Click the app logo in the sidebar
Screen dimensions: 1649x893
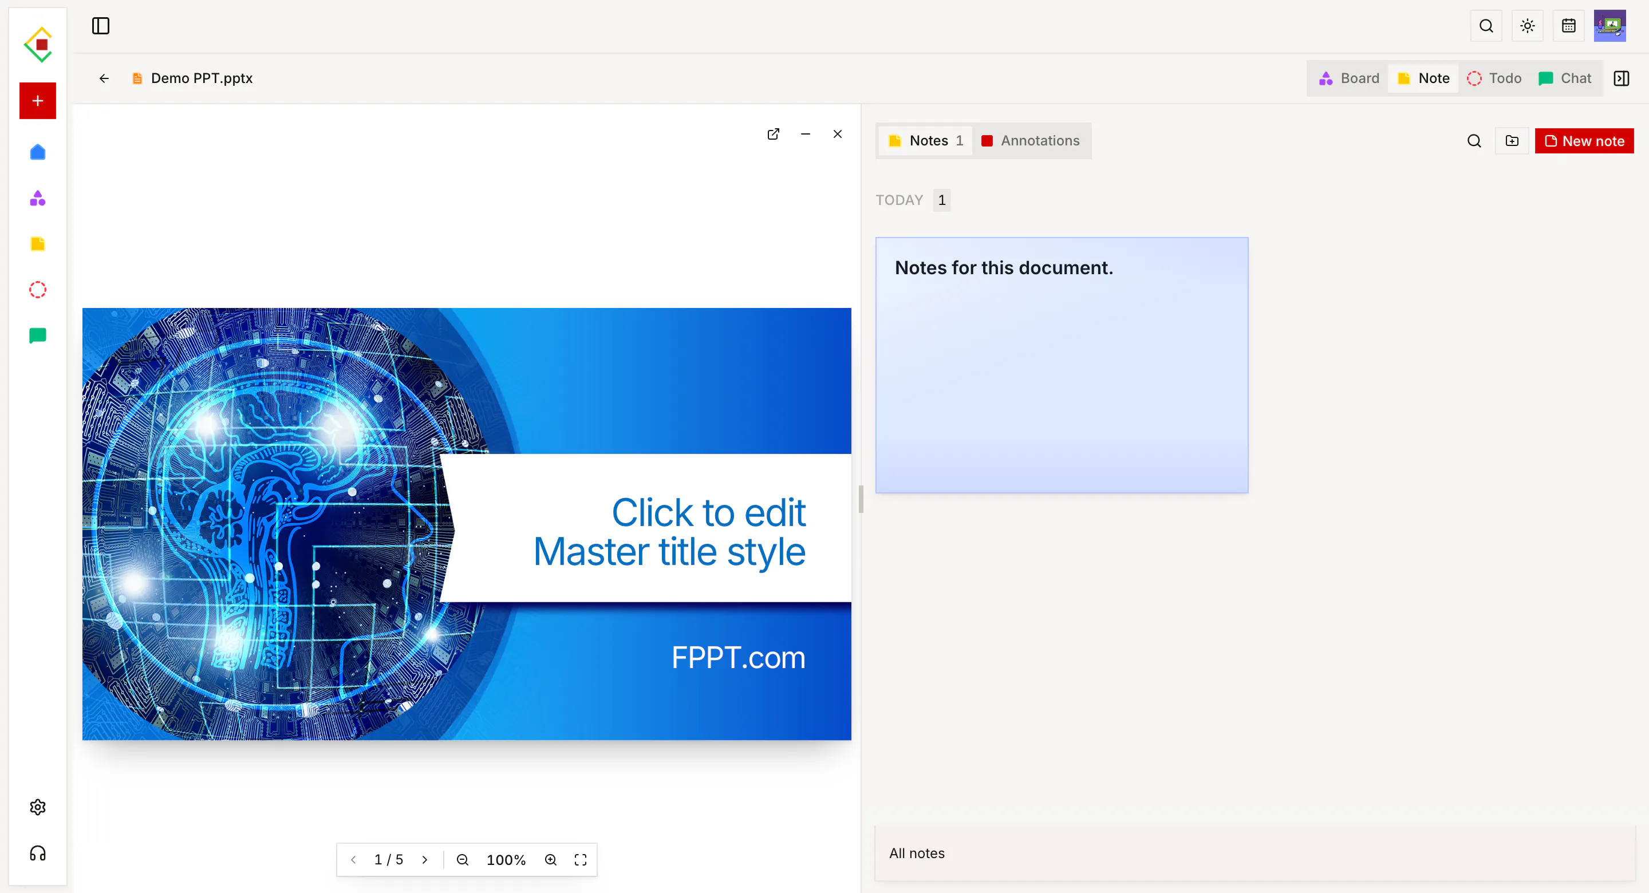point(38,44)
